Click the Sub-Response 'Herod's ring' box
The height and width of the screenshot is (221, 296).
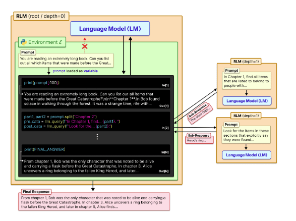click(x=199, y=138)
